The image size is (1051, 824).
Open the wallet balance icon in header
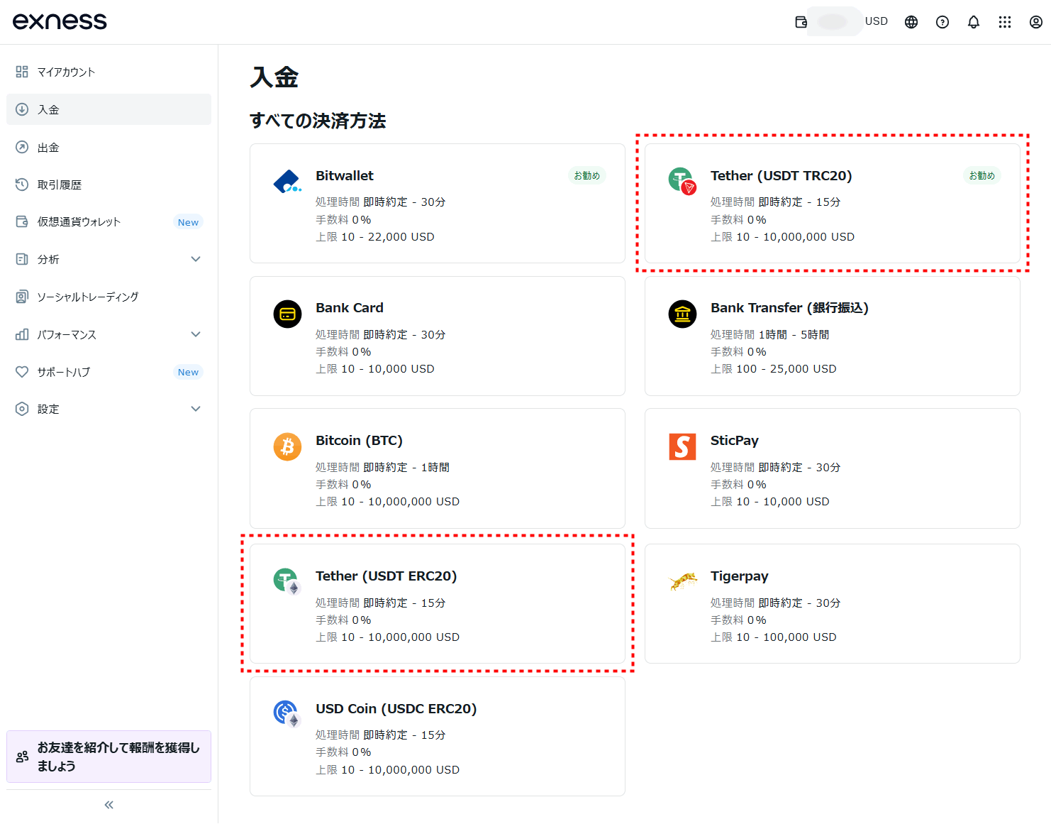click(801, 22)
